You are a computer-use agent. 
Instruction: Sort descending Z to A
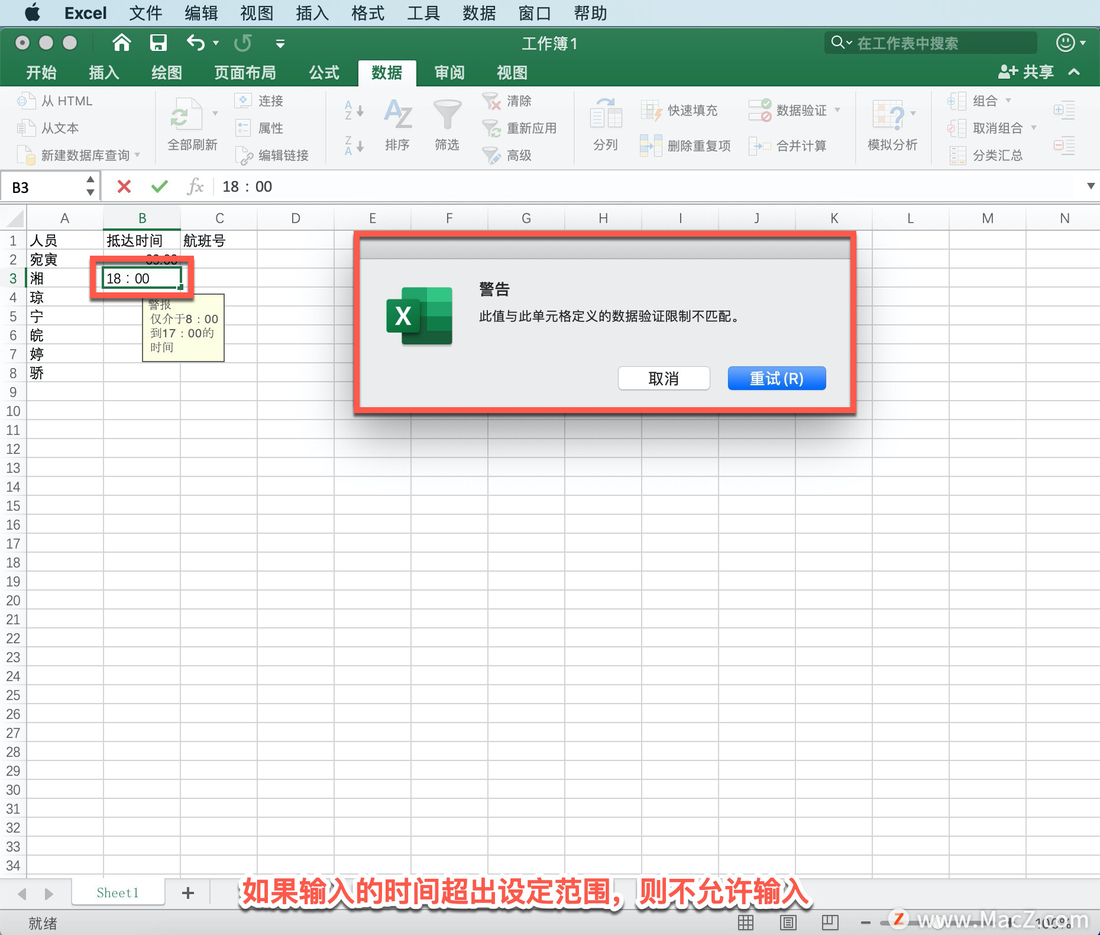[354, 146]
